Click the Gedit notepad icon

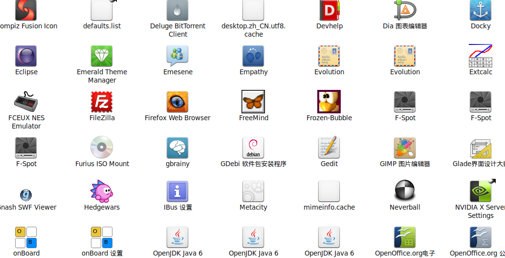click(x=329, y=147)
